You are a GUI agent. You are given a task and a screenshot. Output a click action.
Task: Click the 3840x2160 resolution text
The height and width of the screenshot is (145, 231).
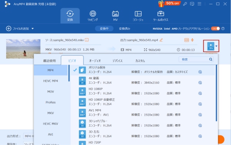coord(152,83)
